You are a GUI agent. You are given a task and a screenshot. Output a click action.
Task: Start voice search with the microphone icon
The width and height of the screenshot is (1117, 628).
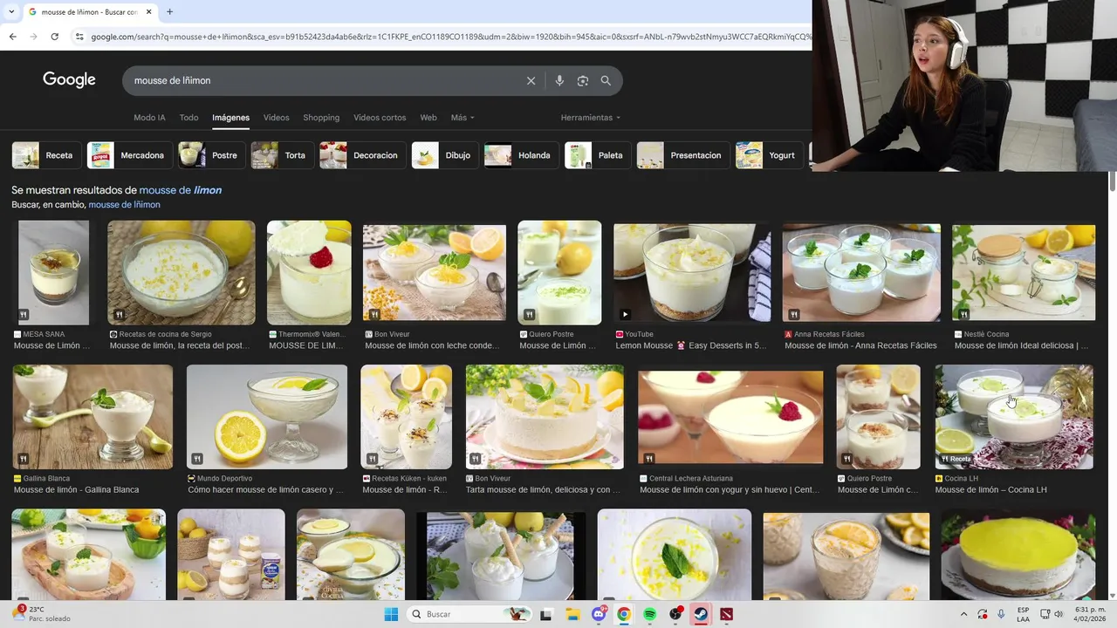click(559, 80)
